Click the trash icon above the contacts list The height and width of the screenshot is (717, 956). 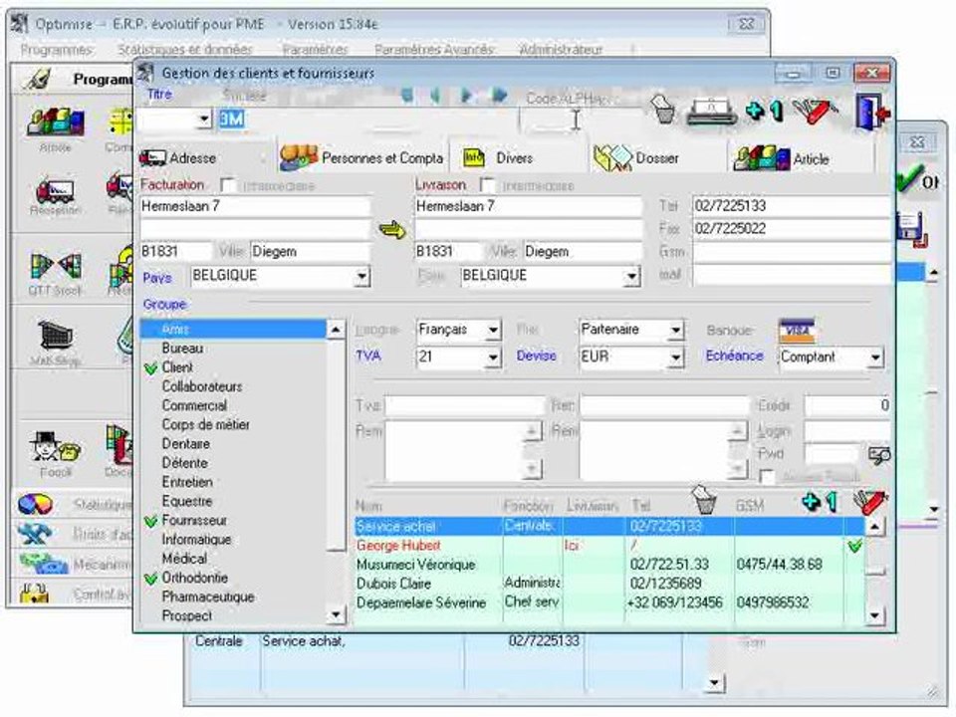(704, 500)
